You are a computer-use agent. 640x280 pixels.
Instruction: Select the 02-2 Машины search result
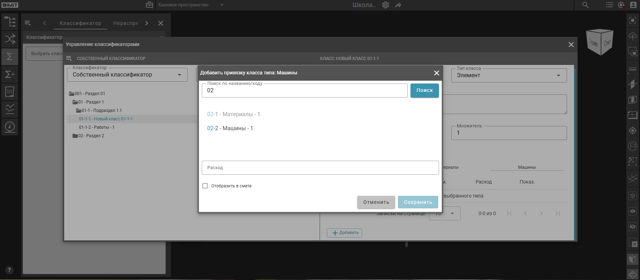230,128
